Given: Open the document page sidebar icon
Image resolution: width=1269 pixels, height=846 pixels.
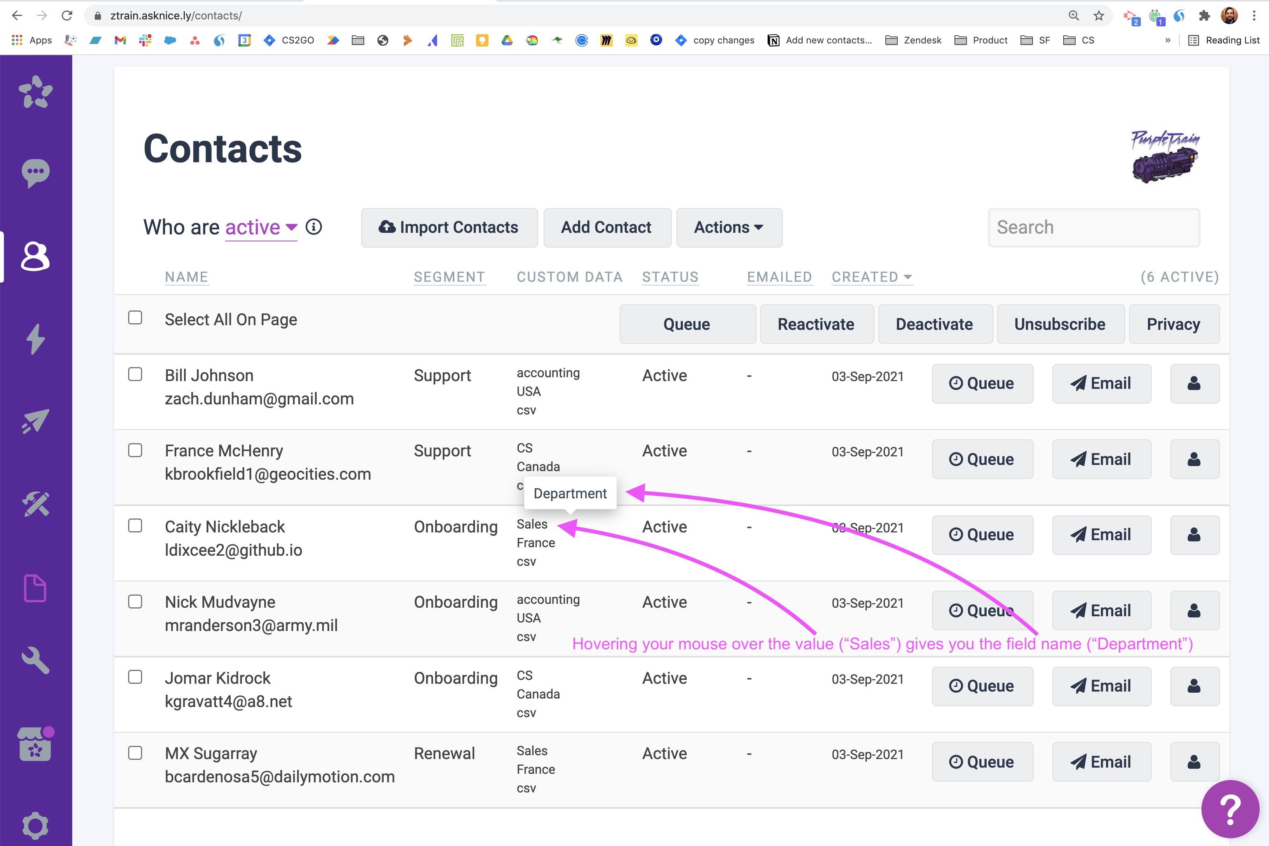Looking at the screenshot, I should point(36,588).
